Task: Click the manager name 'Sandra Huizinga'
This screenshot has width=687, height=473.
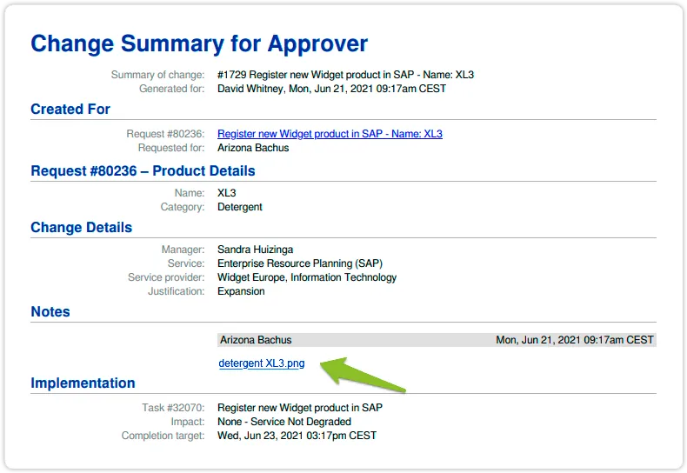Action: (256, 250)
